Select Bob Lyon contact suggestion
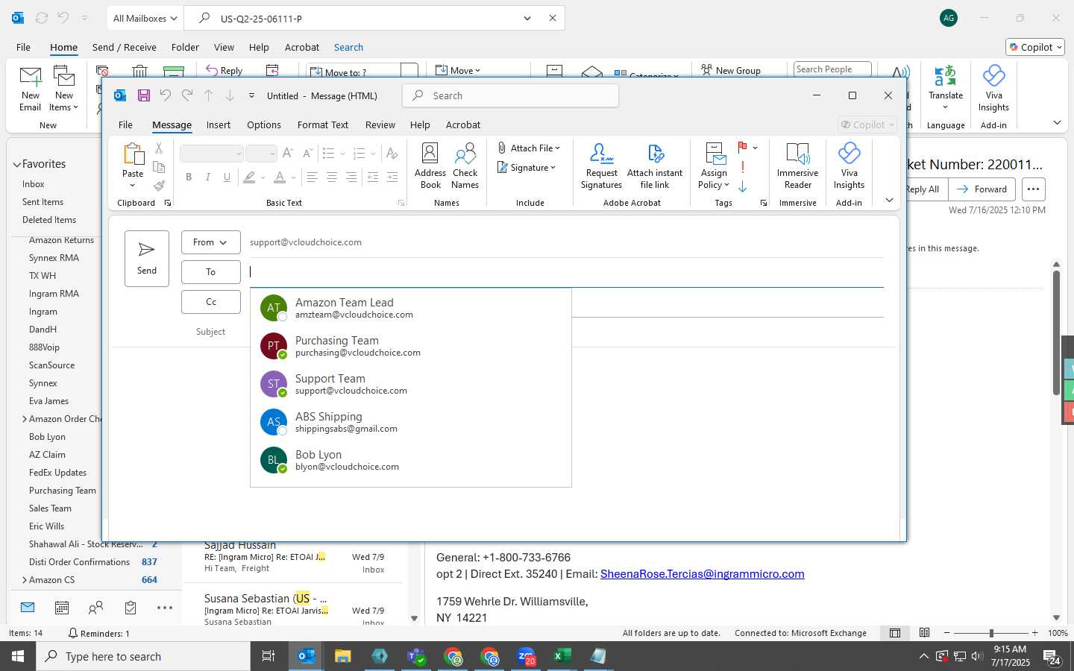This screenshot has height=671, width=1074. (410, 460)
